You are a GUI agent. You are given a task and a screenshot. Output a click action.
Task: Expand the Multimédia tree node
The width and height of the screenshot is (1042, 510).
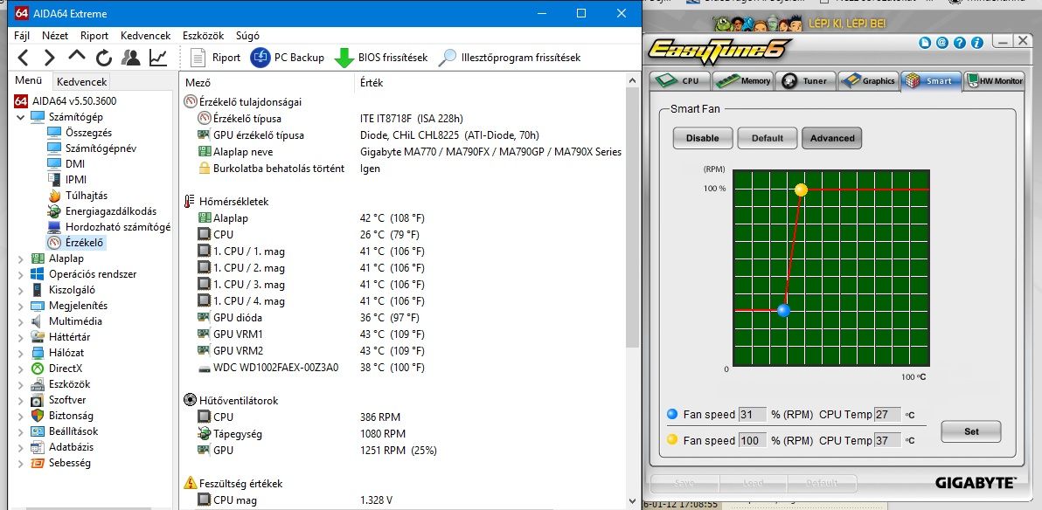(21, 321)
